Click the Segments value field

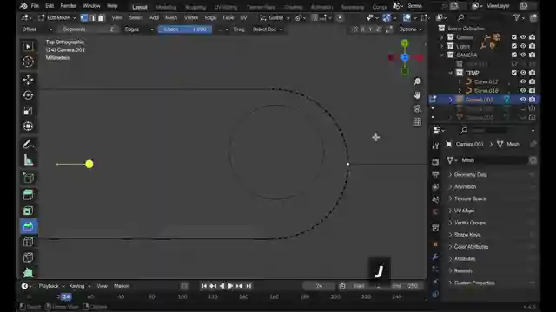pos(88,29)
